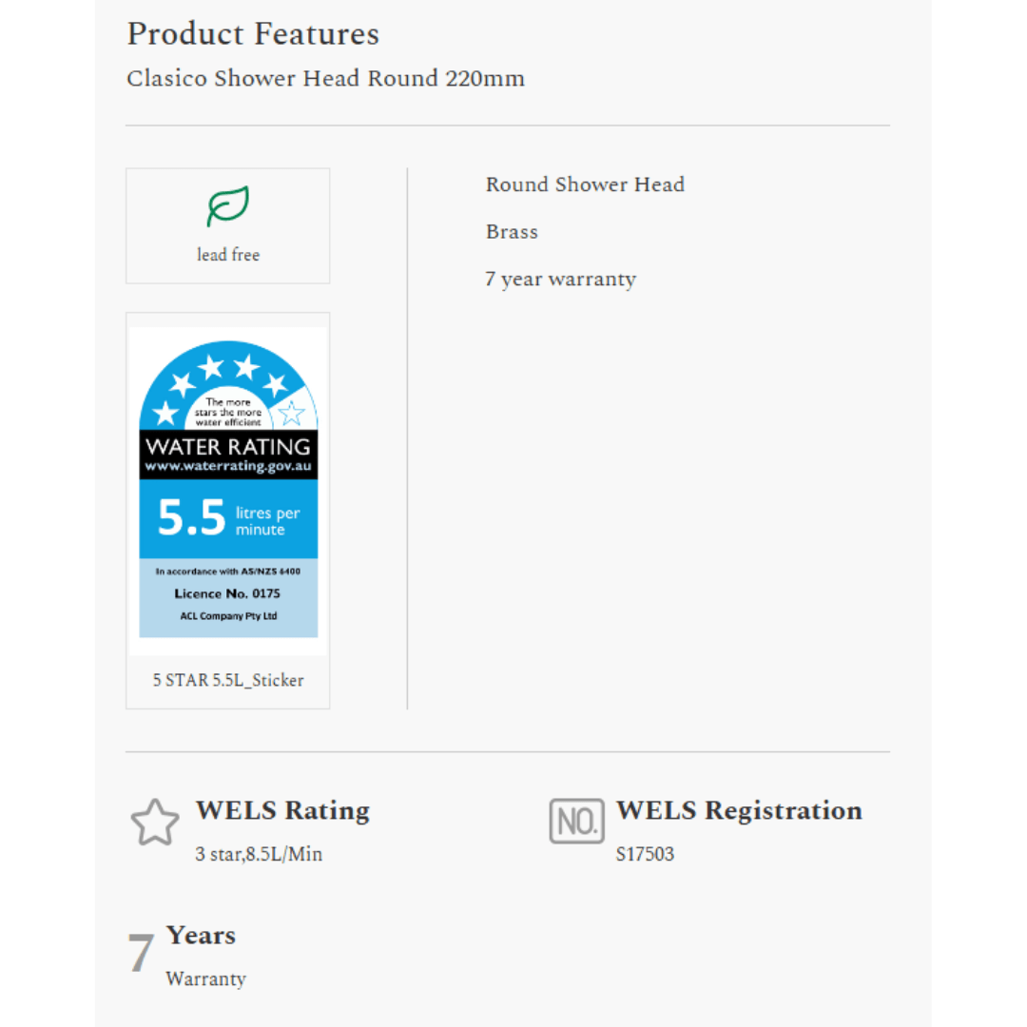
Task: Click the "5 STAR 5.5L_Sticker" caption
Action: [x=228, y=681]
